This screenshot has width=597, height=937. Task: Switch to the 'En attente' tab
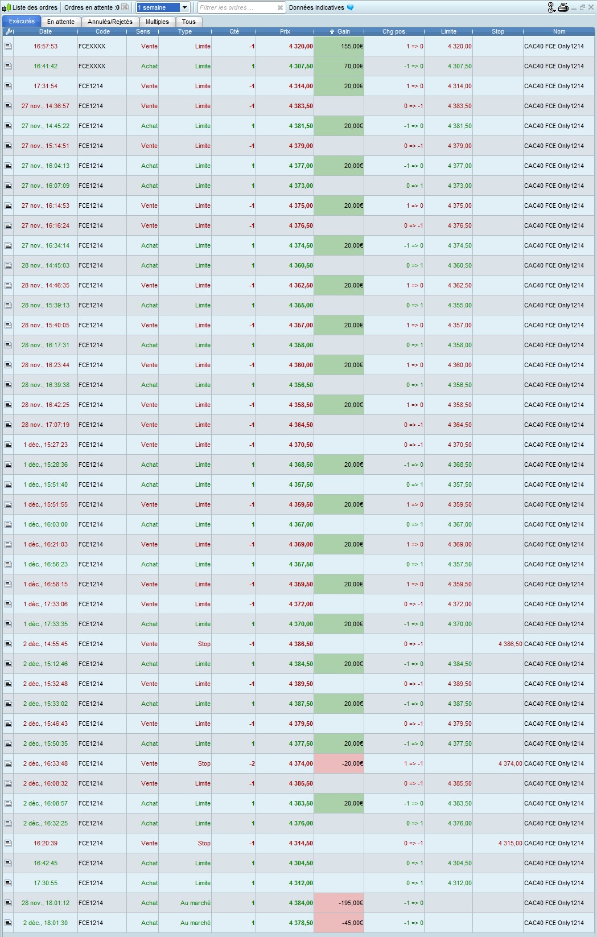(61, 22)
